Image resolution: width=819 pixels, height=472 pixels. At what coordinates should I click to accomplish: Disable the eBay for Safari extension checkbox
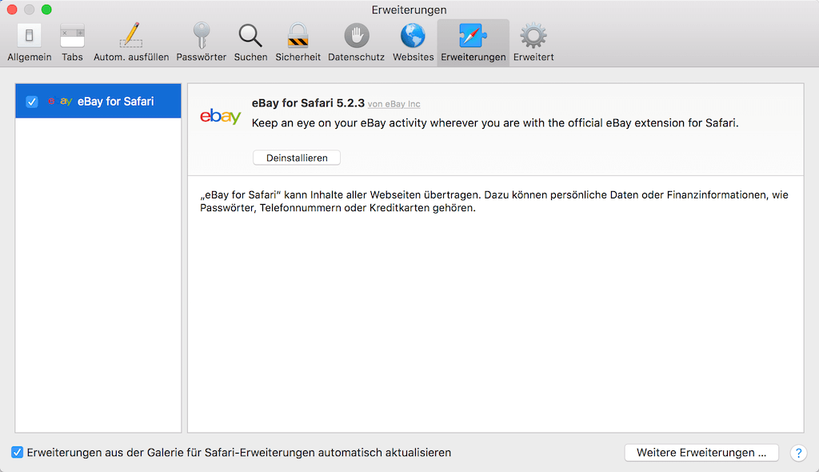[32, 102]
